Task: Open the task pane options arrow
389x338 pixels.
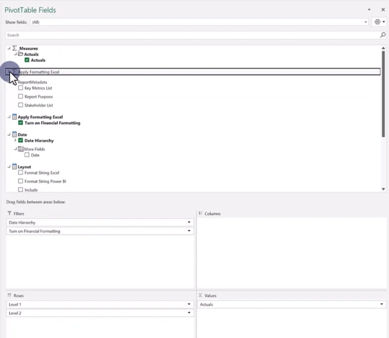Action: click(369, 10)
